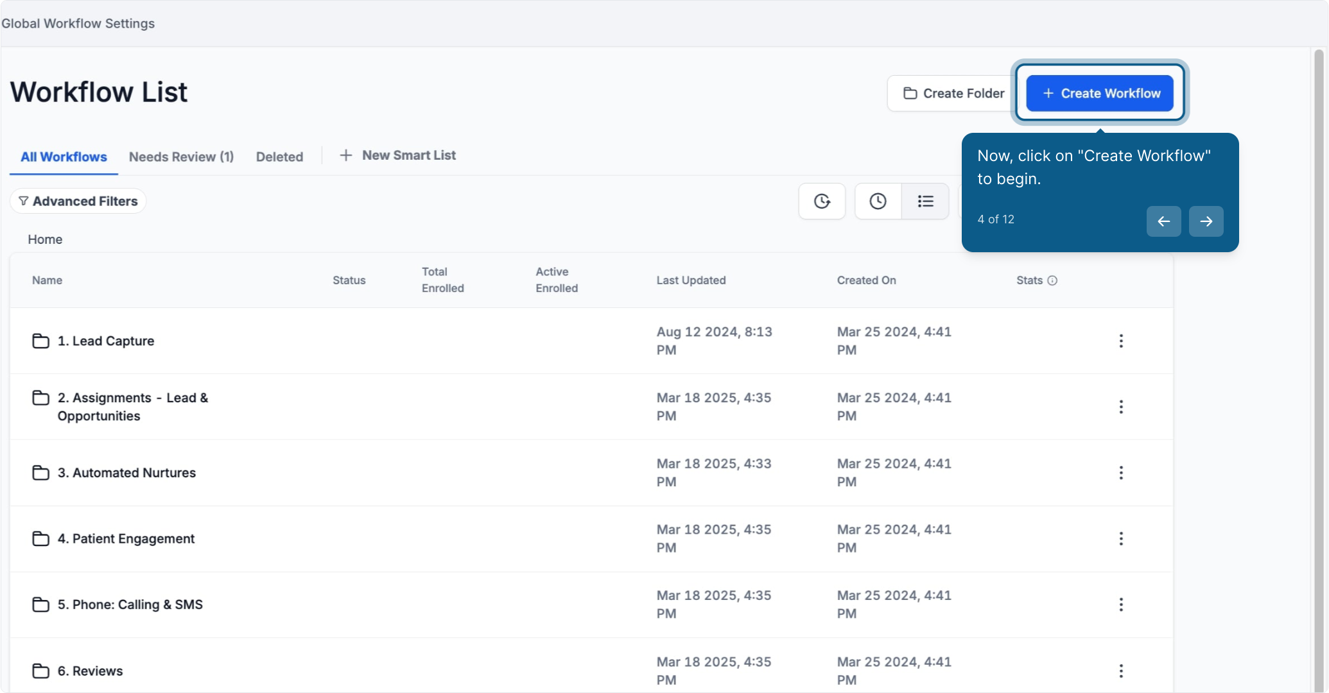Go back to previous tour step arrow
1329x693 pixels.
click(x=1163, y=221)
